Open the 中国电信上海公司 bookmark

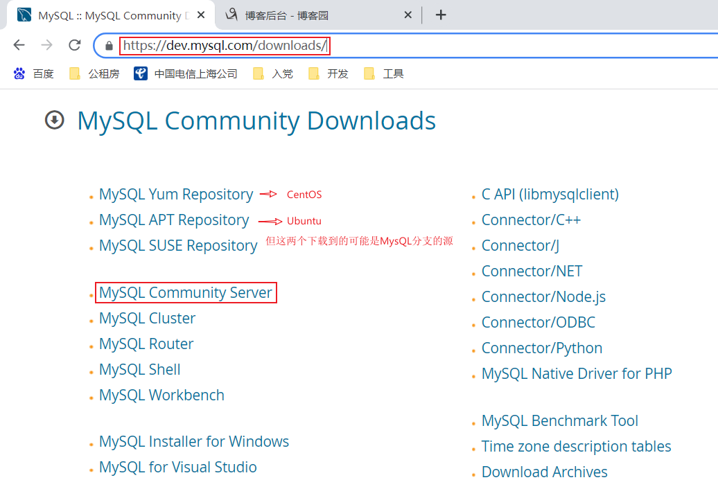pos(186,73)
